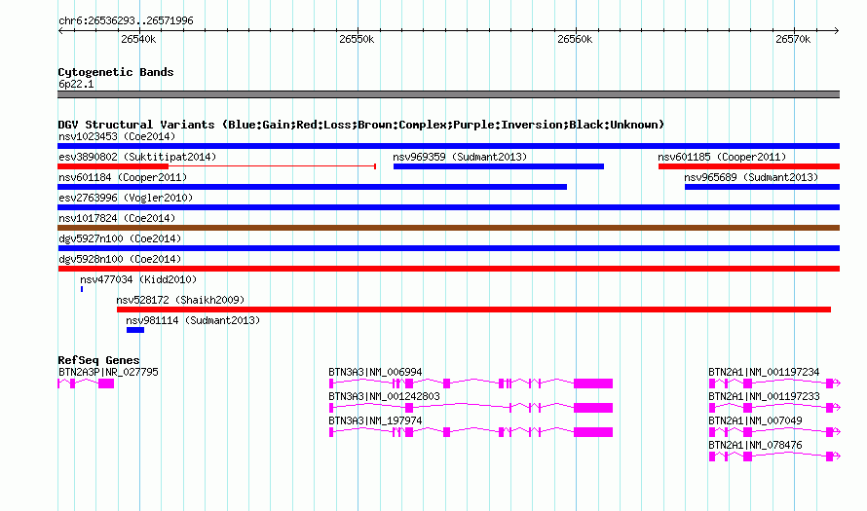
Task: Select the BTN2A1 NM_001197233 transcript glyph
Action: tap(774, 408)
